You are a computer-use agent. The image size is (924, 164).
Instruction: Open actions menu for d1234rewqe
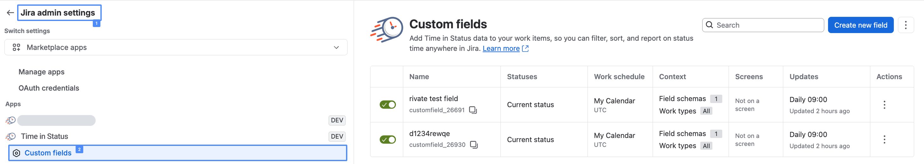coord(884,140)
